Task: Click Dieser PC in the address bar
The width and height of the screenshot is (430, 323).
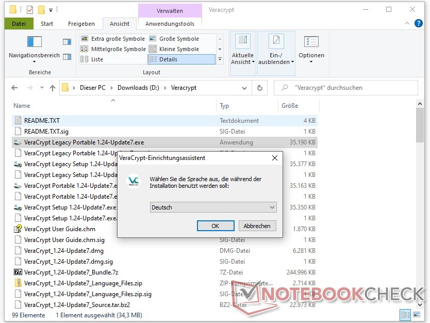Action: [93, 88]
